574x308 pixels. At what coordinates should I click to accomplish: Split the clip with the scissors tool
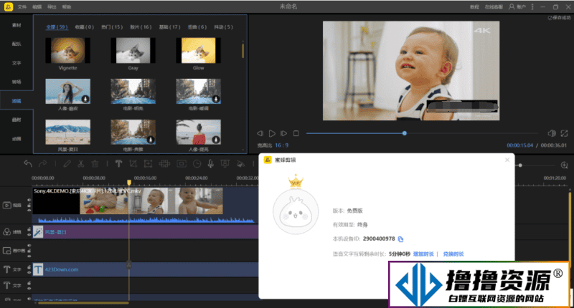click(x=81, y=164)
